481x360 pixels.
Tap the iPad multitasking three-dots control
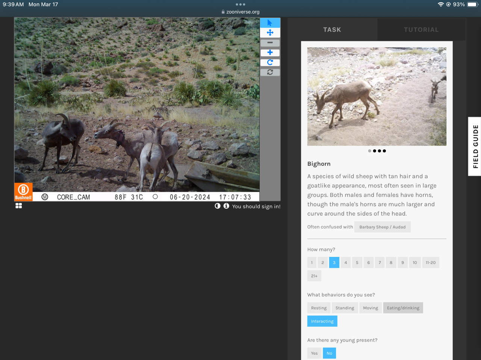(x=240, y=4)
